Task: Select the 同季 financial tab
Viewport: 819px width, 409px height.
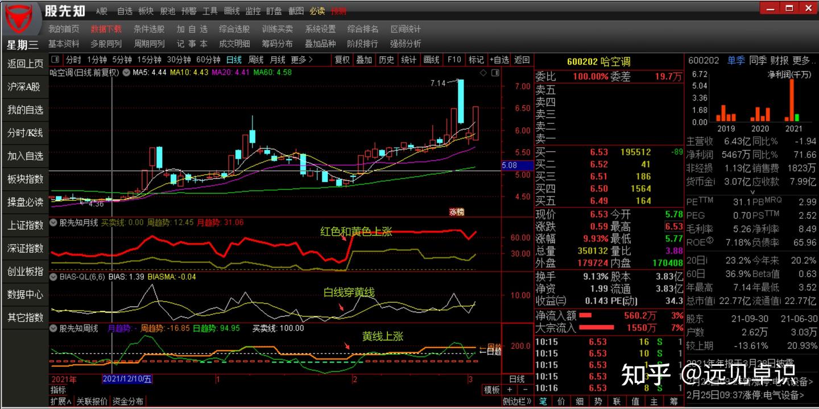Action: [x=758, y=60]
